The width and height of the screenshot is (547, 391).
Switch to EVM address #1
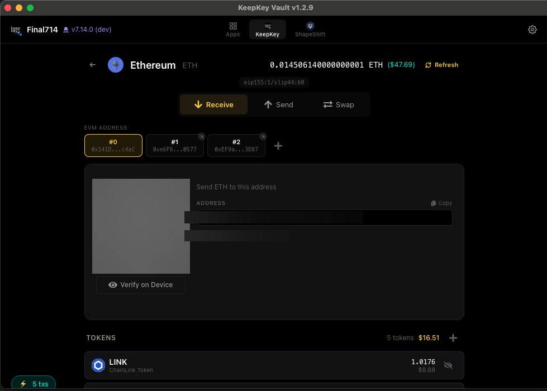[174, 146]
